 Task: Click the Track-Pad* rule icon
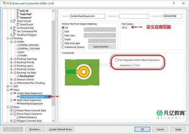coord(18,14)
